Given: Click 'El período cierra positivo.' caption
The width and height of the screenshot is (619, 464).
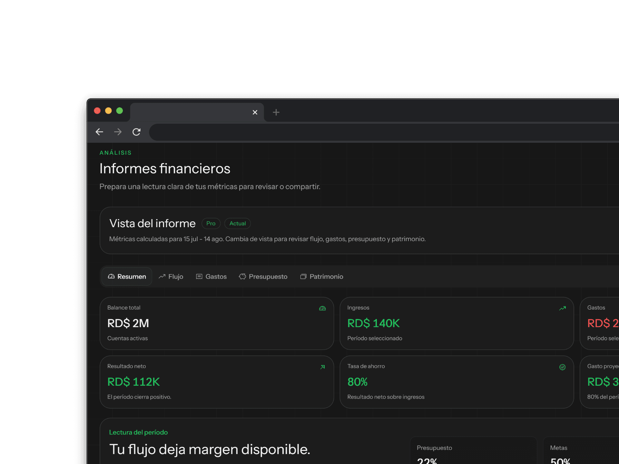Looking at the screenshot, I should (x=139, y=397).
